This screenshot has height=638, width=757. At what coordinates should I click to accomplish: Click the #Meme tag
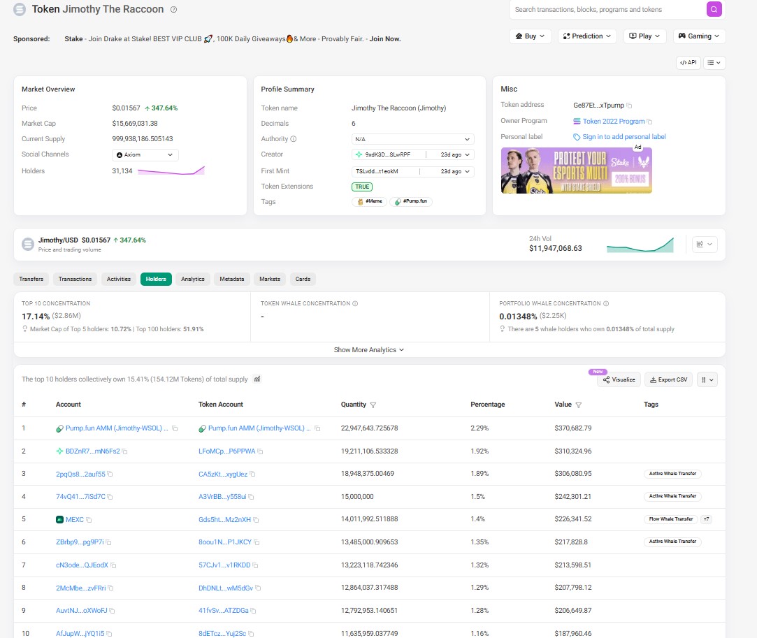[x=369, y=201]
